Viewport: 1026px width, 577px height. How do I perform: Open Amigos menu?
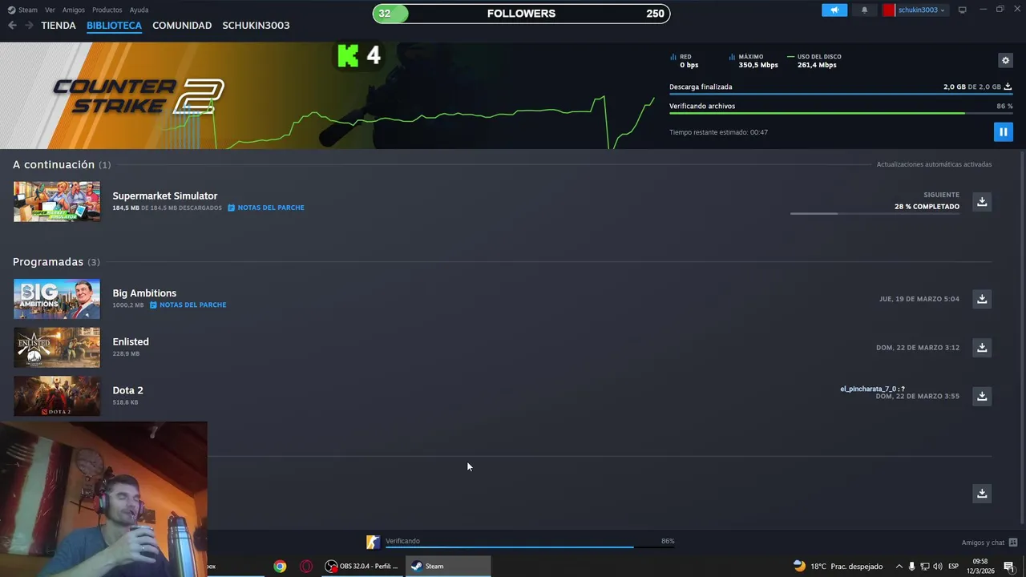tap(74, 10)
